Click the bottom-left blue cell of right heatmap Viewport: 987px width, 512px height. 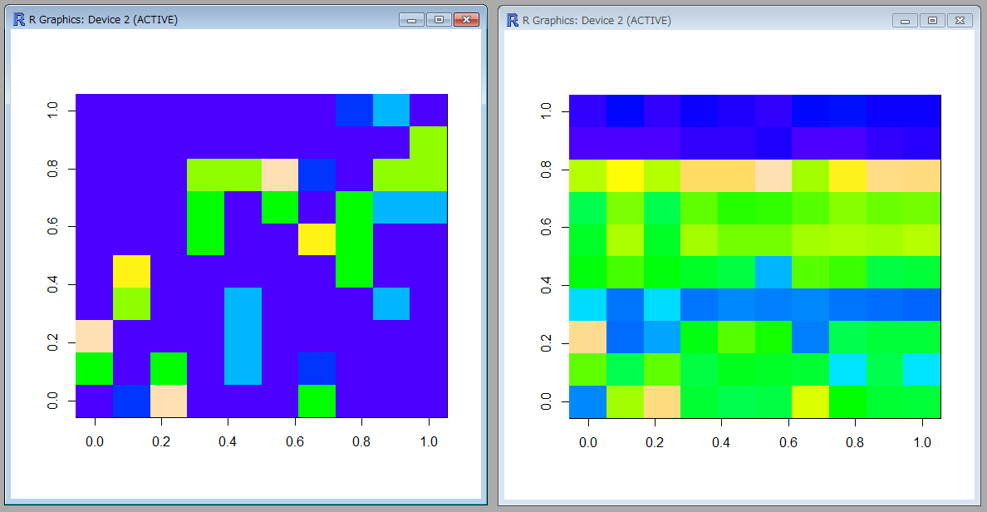(x=587, y=401)
